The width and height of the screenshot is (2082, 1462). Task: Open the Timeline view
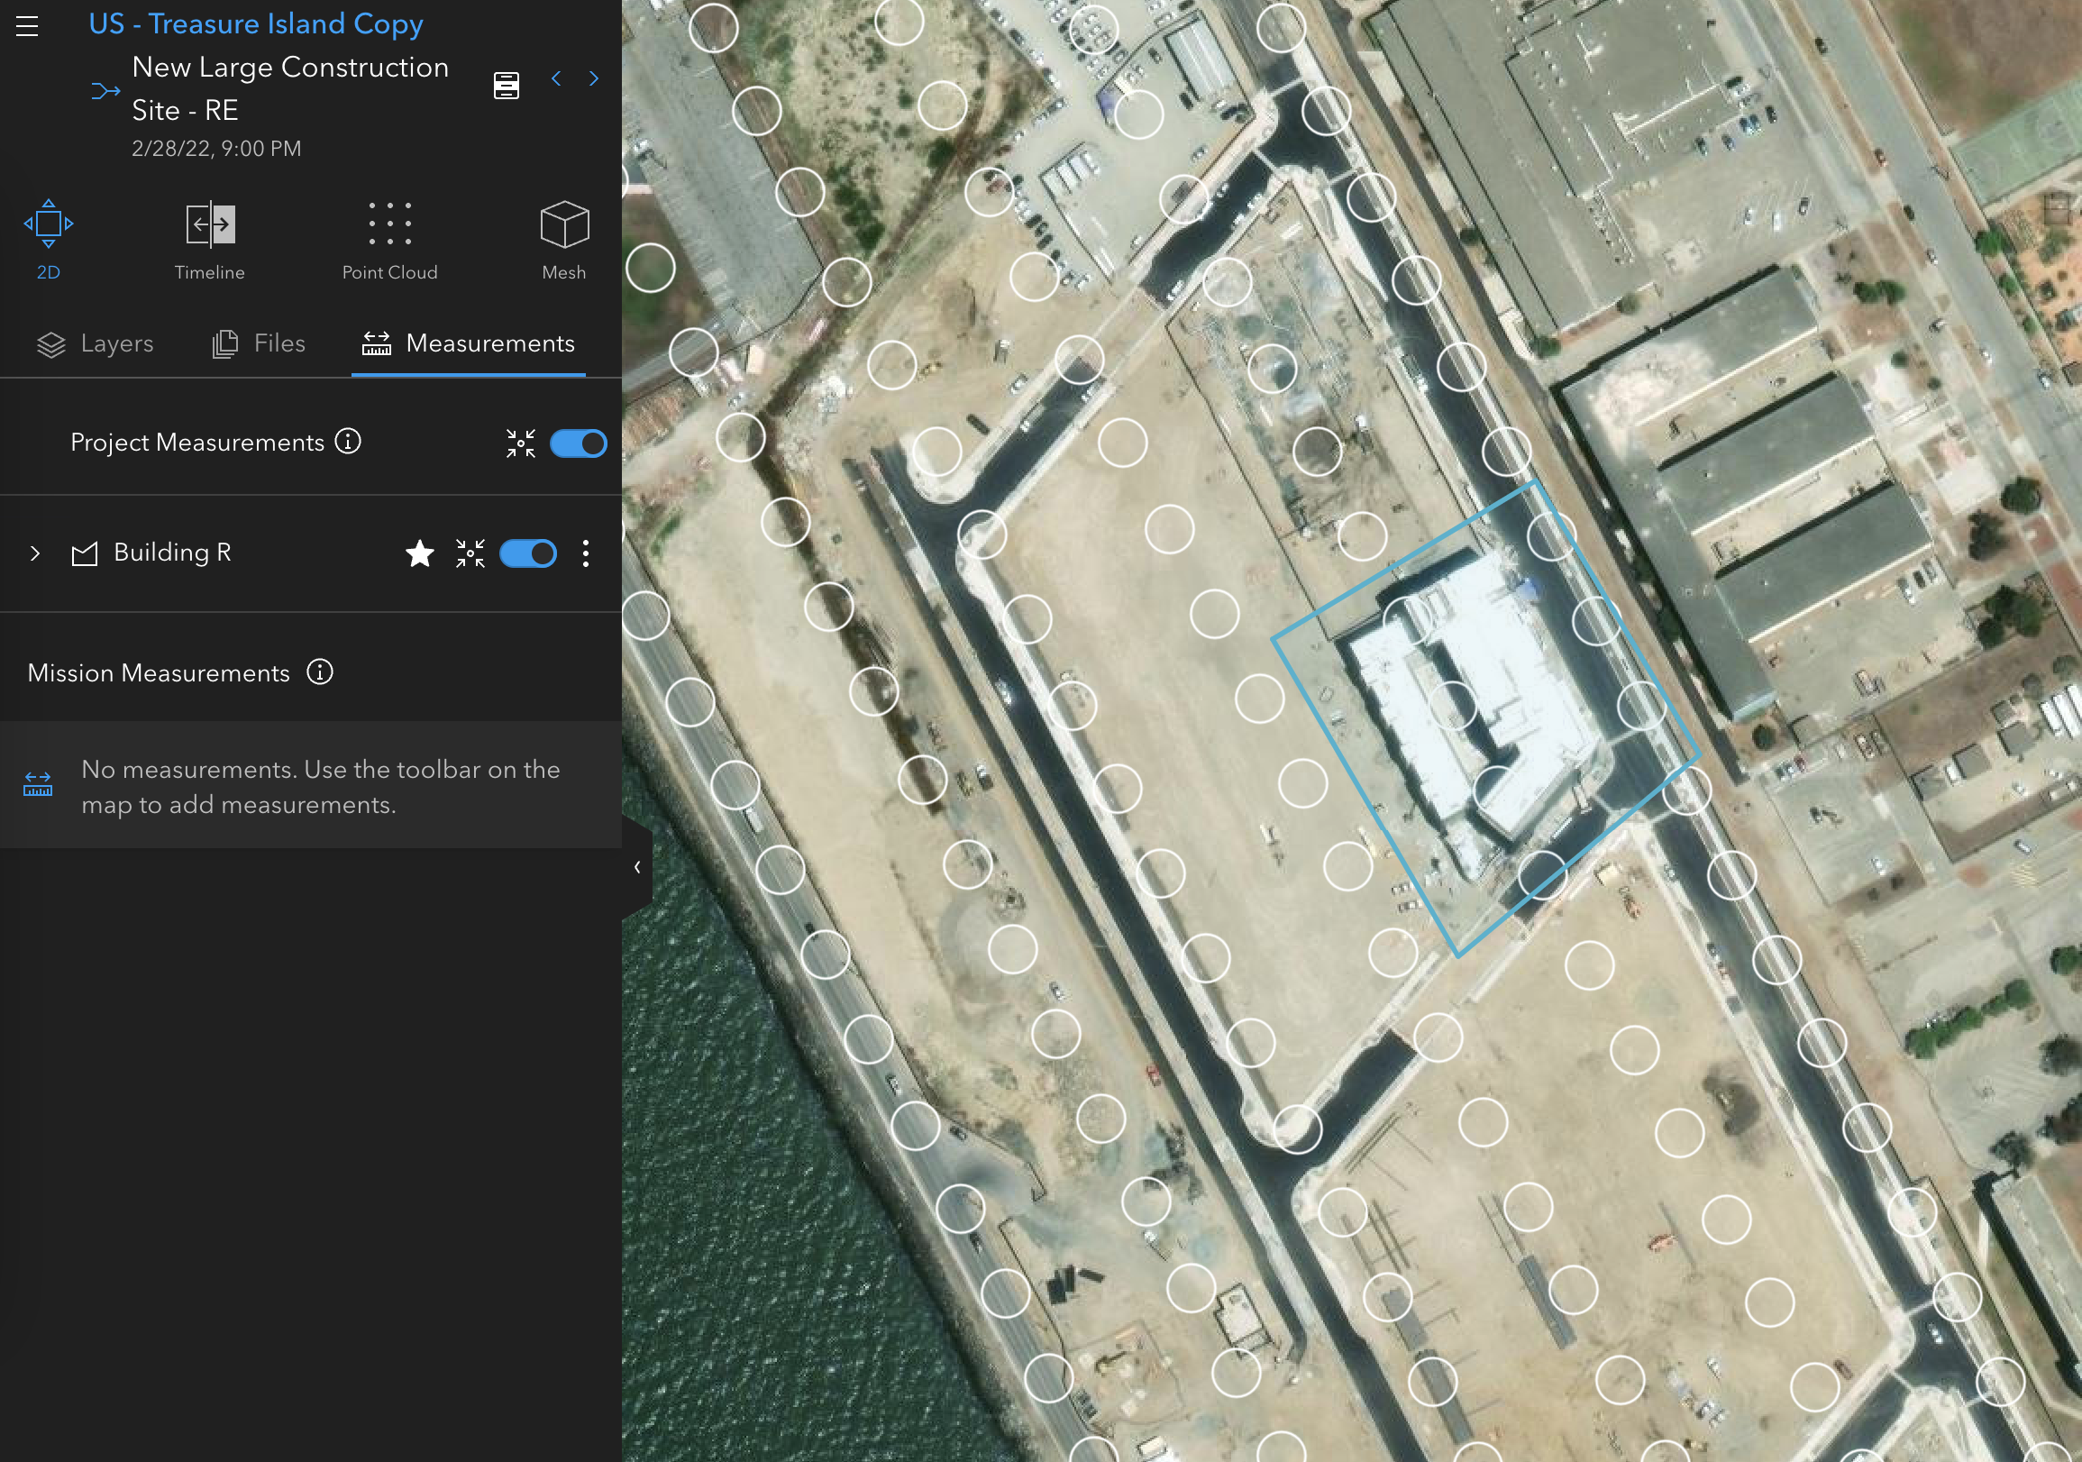pos(208,223)
